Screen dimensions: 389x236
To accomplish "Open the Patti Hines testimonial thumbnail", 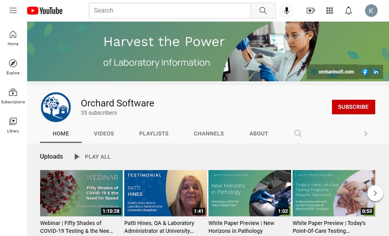I will click(x=166, y=193).
